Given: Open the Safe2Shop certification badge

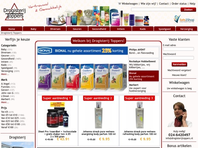Looking at the screenshot, I should pyautogui.click(x=184, y=19).
